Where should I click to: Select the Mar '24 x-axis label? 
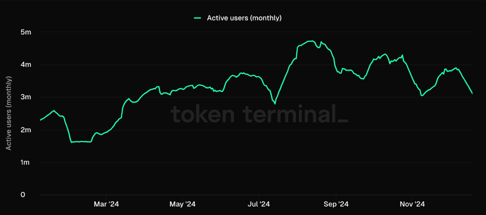pos(106,204)
